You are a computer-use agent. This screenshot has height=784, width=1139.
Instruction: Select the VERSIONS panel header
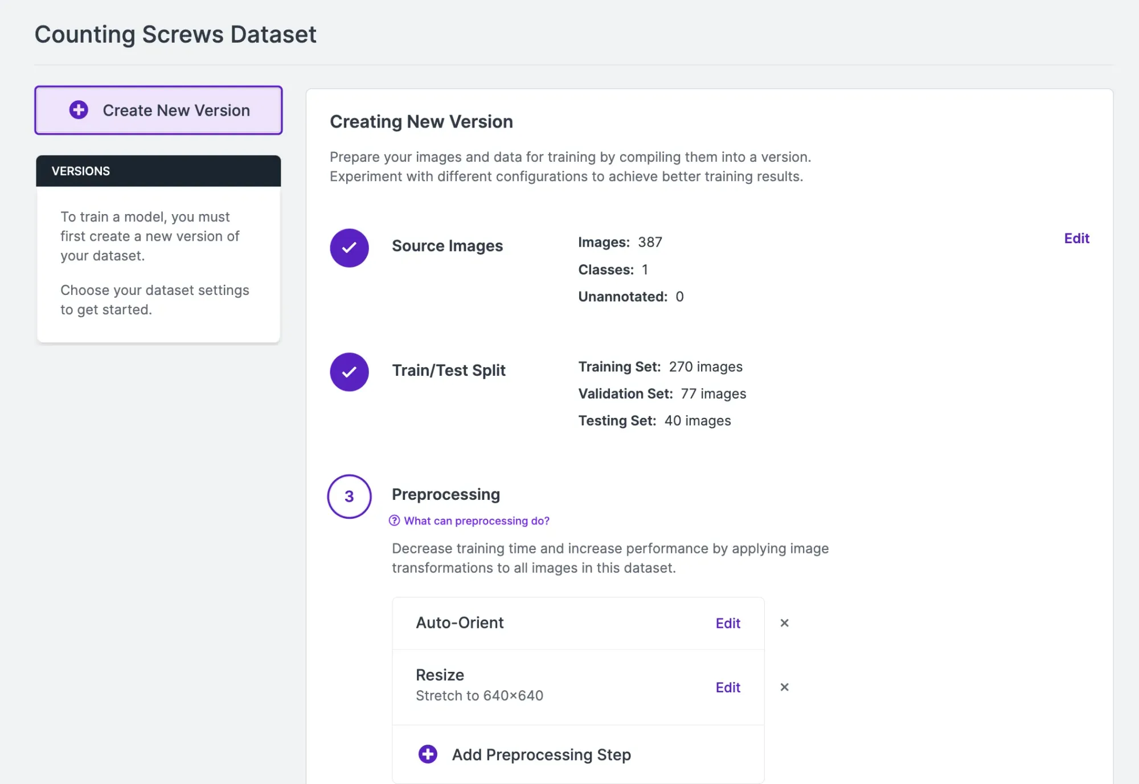click(158, 171)
